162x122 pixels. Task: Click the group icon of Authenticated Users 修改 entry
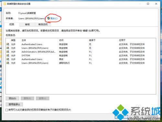point(8,59)
